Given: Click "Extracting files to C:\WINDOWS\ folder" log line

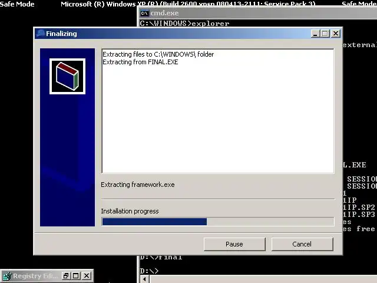Looking at the screenshot, I should pyautogui.click(x=158, y=54).
